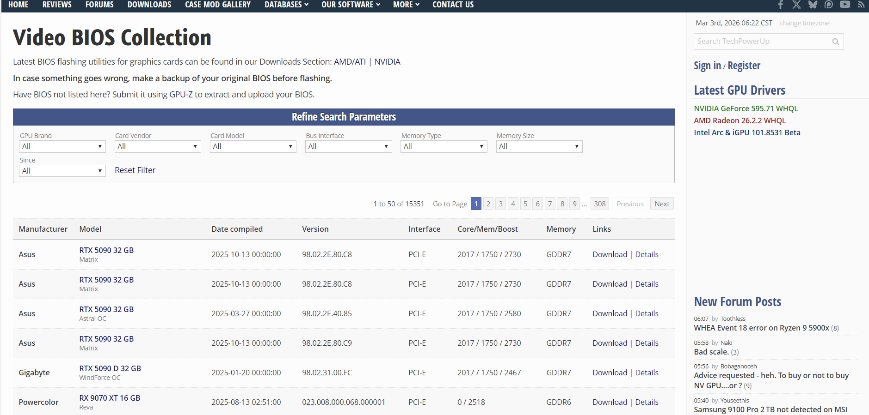Jump to page 308 of results
The width and height of the screenshot is (869, 415).
tap(599, 204)
